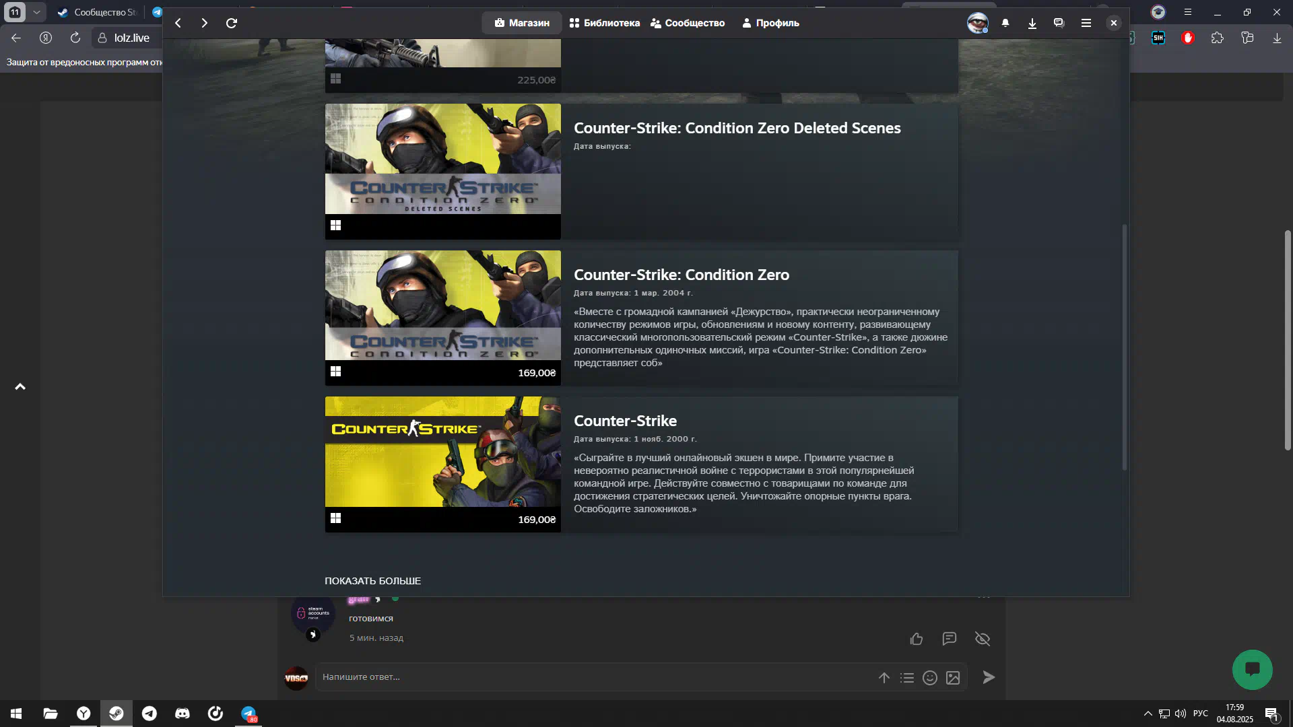Expand the browser tab list dropdown
The width and height of the screenshot is (1293, 727).
(36, 12)
